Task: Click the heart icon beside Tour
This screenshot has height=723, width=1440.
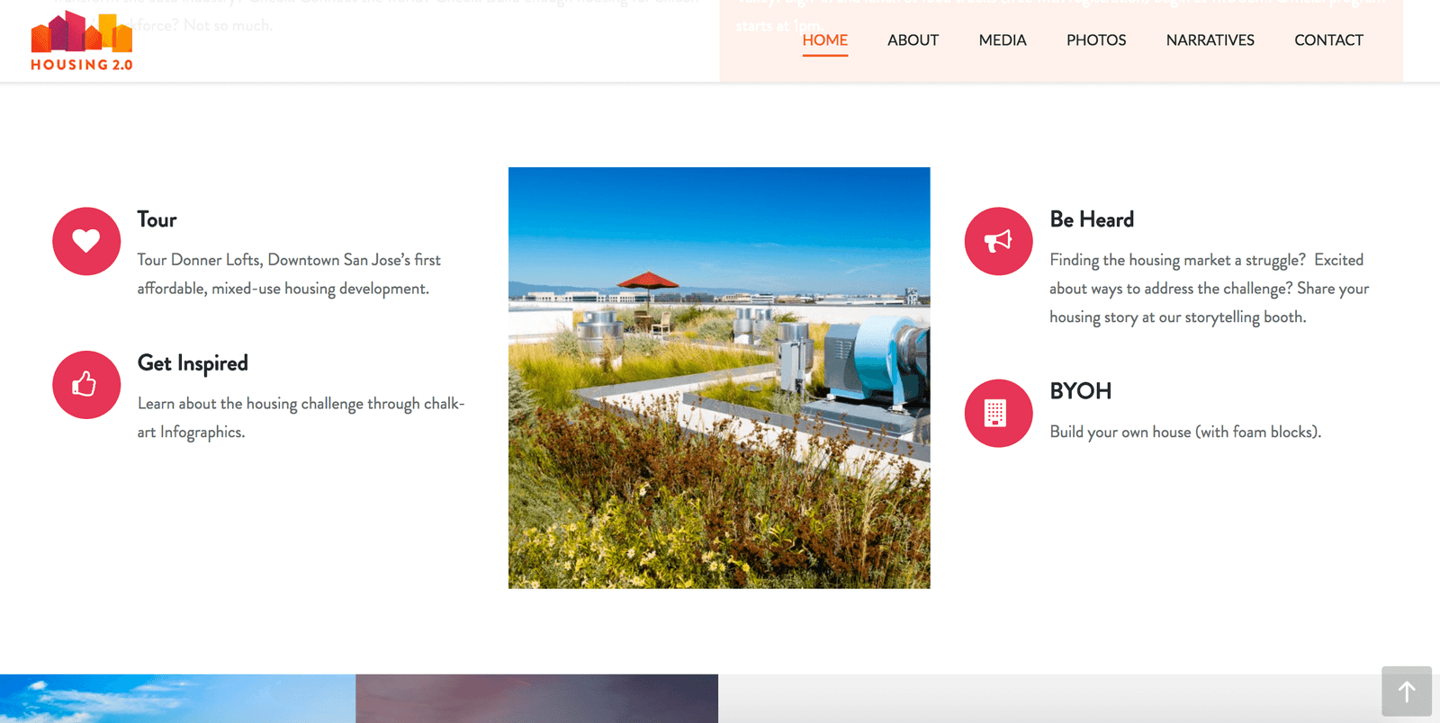Action: (x=86, y=241)
